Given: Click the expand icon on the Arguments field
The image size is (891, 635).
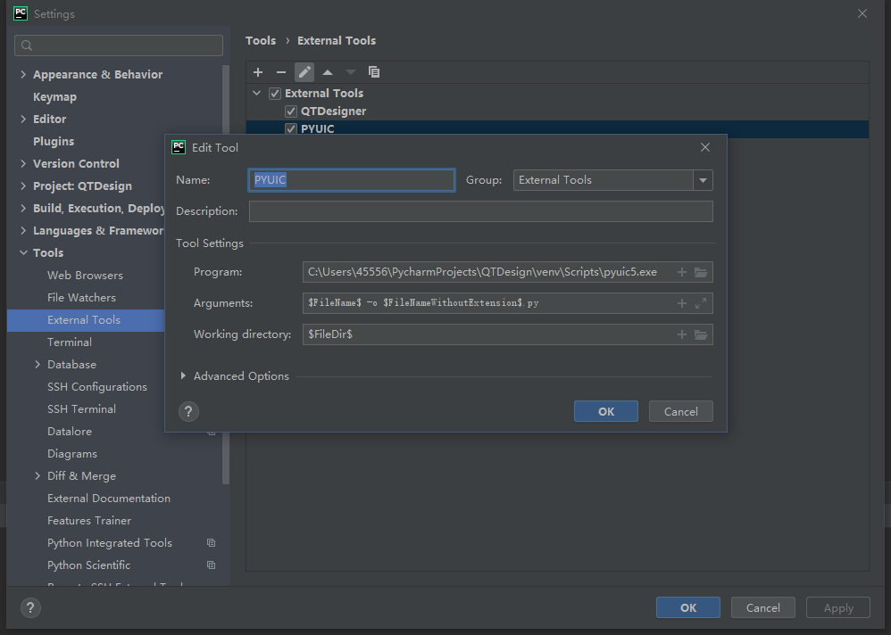Looking at the screenshot, I should [x=704, y=302].
